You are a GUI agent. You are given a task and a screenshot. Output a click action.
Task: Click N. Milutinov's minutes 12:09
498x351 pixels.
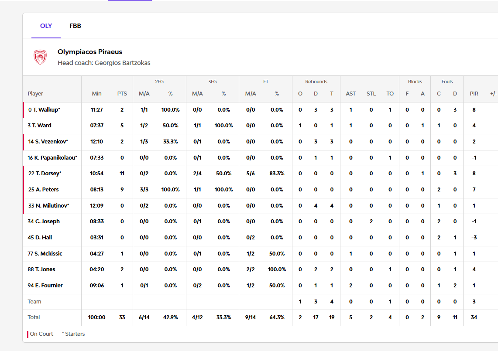tap(96, 206)
